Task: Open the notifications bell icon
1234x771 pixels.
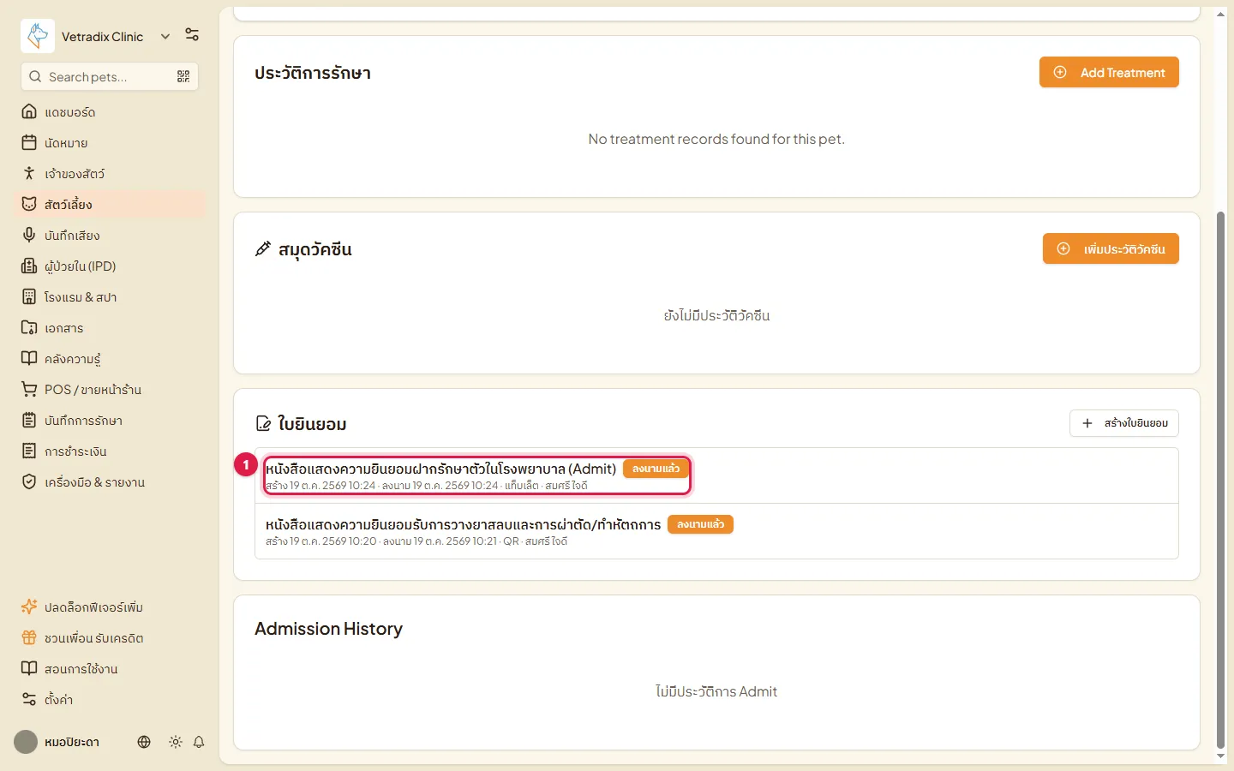Action: pyautogui.click(x=199, y=742)
